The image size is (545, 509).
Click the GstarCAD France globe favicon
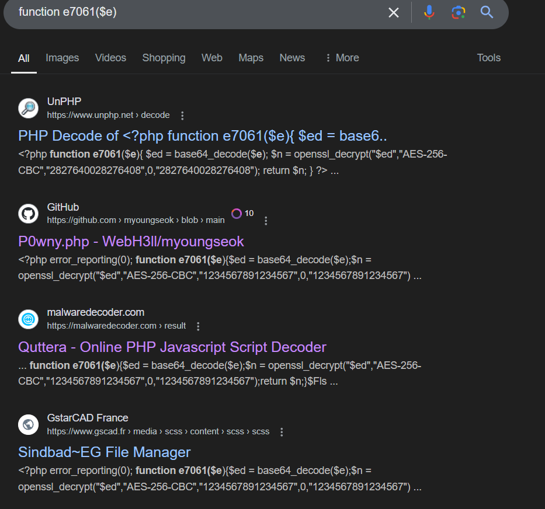pos(28,424)
